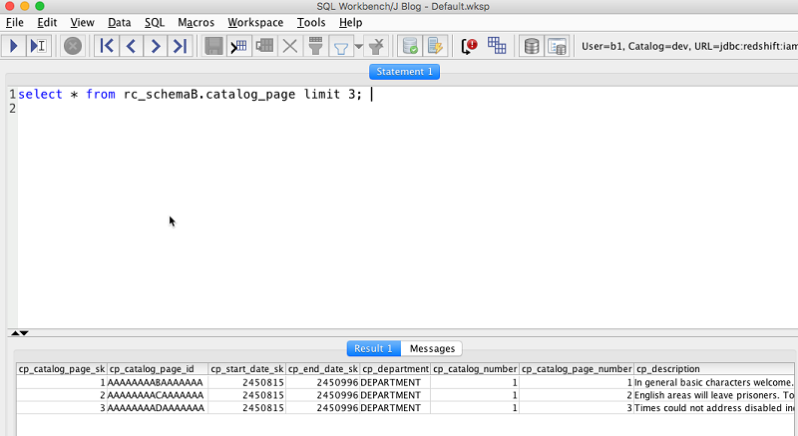
Task: Open the View menu
Action: pyautogui.click(x=82, y=22)
